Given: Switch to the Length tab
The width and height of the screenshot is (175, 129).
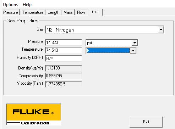Looking at the screenshot, I should [x=54, y=12].
